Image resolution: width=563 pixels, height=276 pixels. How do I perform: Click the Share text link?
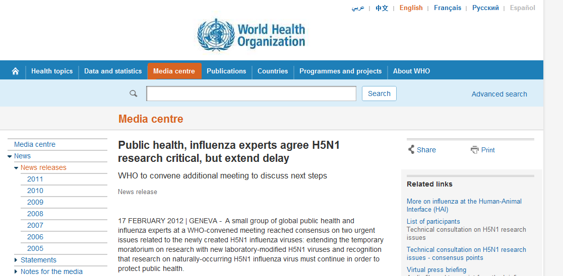(426, 150)
